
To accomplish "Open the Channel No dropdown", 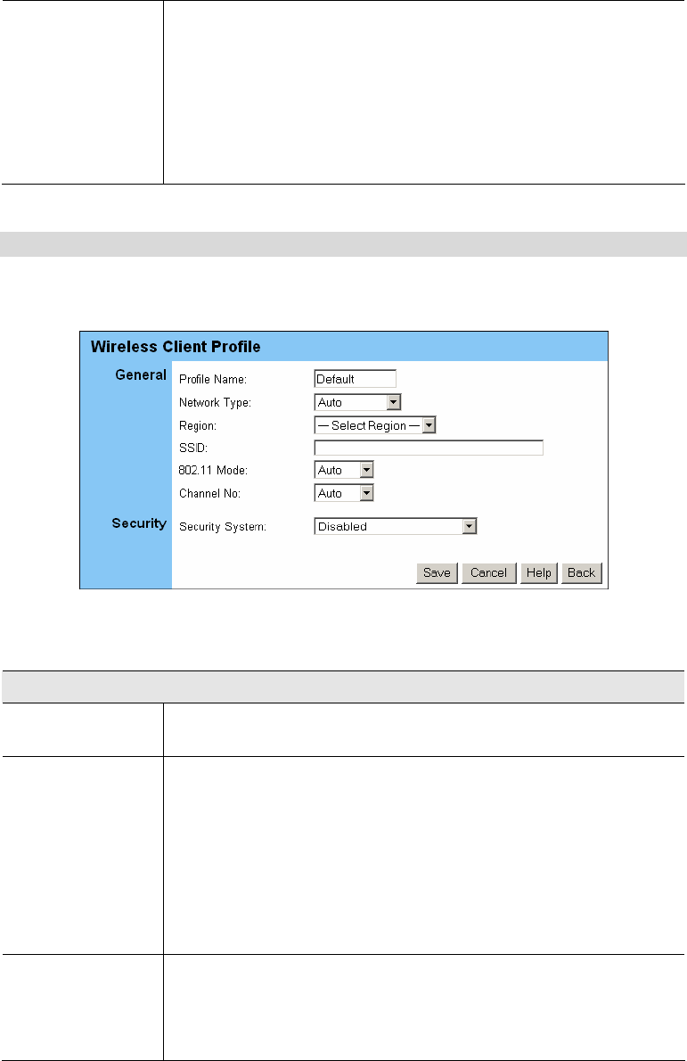I will (344, 493).
